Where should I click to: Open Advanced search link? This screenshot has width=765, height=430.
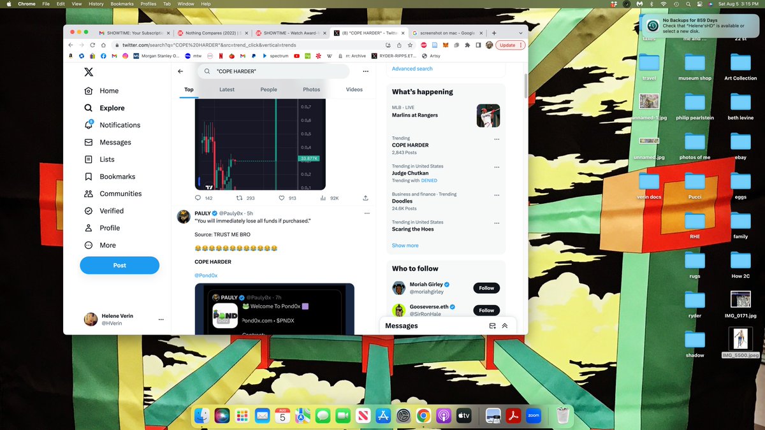[x=412, y=69]
